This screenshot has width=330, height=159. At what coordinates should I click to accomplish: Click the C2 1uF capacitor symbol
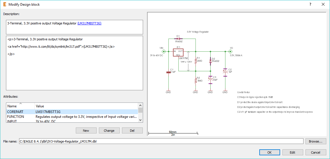point(225,72)
